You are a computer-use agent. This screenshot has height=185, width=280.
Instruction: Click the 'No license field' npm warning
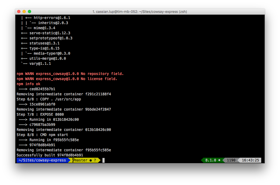(x=67, y=79)
